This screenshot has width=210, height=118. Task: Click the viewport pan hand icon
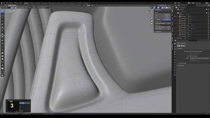[x=152, y=21]
